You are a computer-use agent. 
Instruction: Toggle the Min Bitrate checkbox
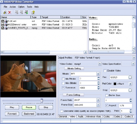pos(63,79)
